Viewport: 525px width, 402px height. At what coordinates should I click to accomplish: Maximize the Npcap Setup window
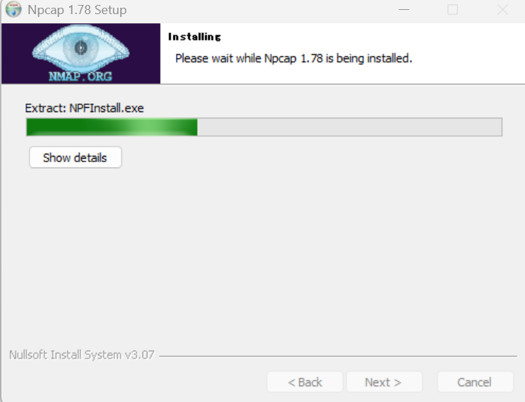[452, 10]
